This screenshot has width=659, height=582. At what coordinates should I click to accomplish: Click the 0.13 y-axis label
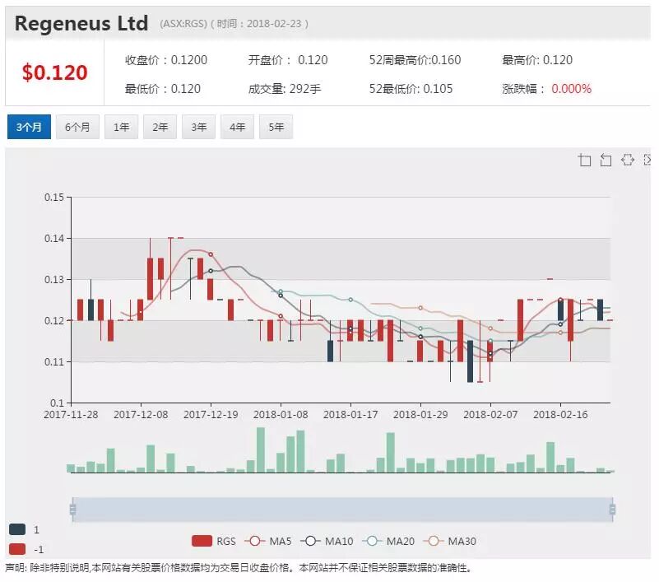point(54,279)
